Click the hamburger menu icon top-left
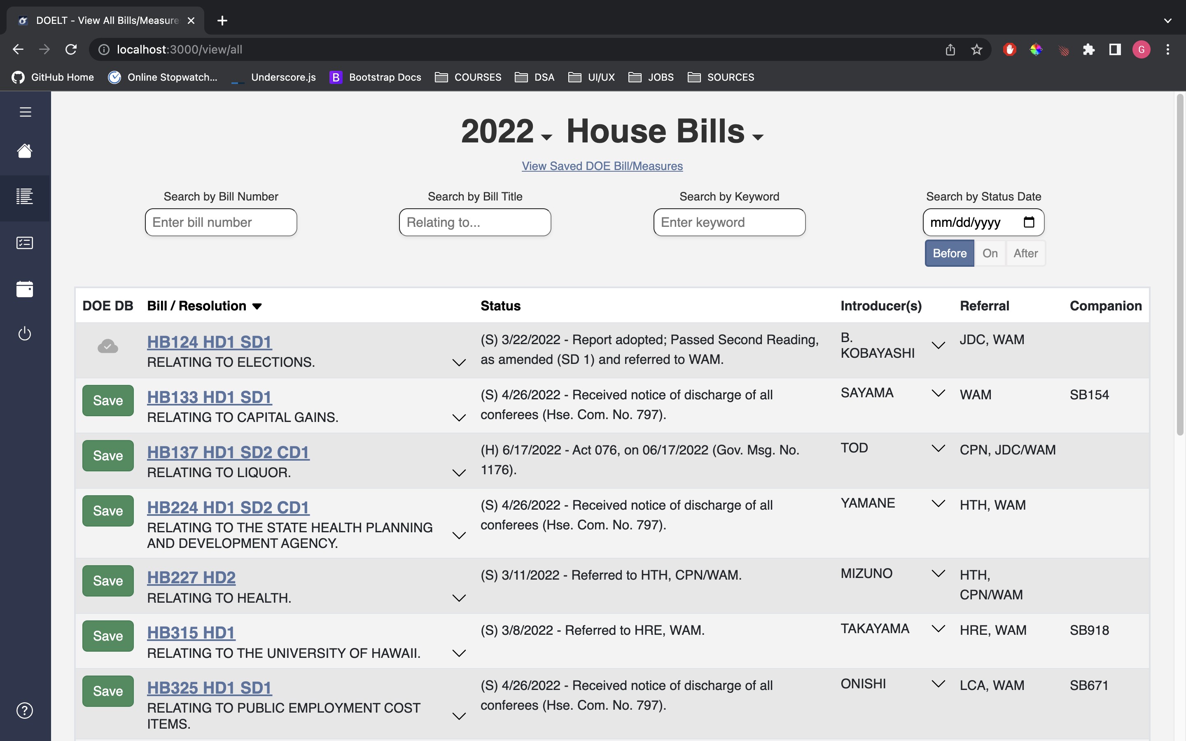The height and width of the screenshot is (741, 1186). click(25, 112)
